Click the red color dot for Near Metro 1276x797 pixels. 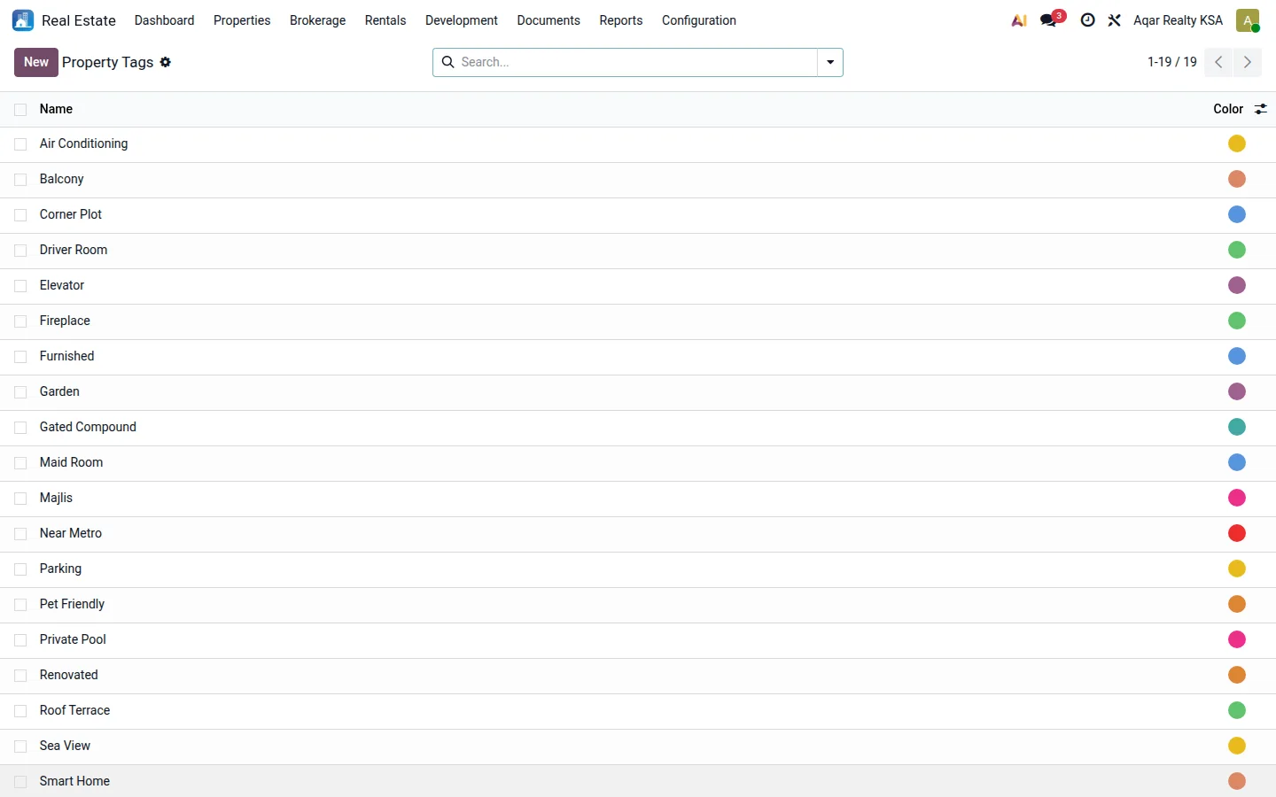click(1237, 533)
